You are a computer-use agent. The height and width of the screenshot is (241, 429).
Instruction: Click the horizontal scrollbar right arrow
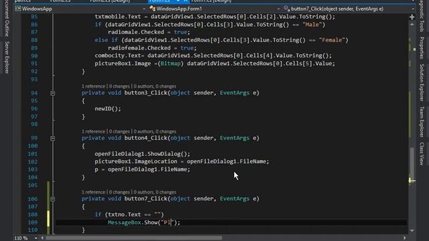tap(405, 238)
